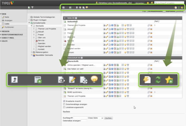Click the trash delete icon in Kontakt row
Image resolution: width=186 pixels, height=126 pixels.
tap(128, 52)
